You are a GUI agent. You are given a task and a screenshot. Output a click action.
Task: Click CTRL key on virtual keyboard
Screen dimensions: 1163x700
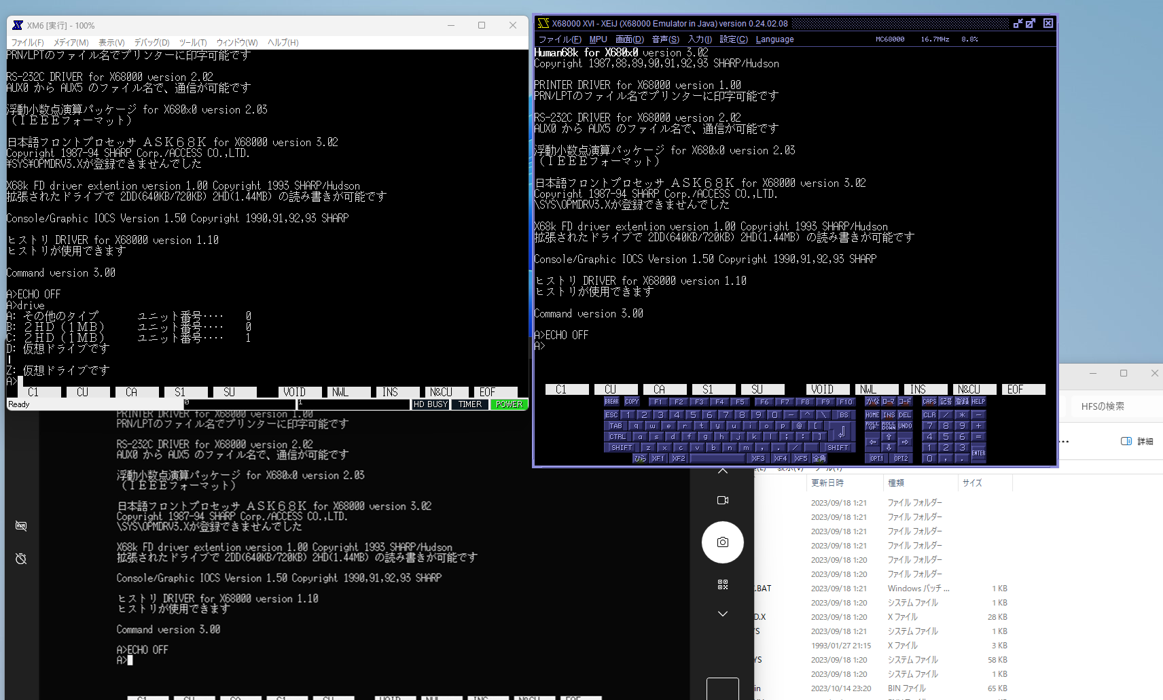click(x=618, y=437)
